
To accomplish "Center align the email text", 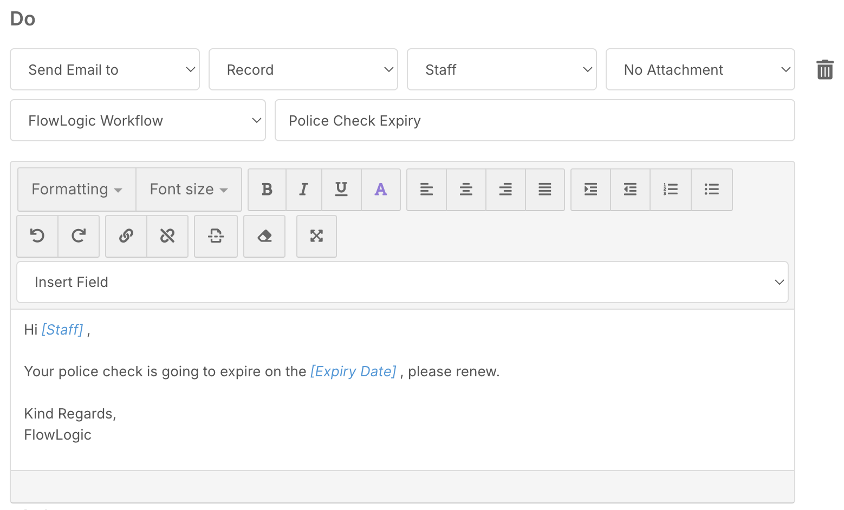I will 466,189.
